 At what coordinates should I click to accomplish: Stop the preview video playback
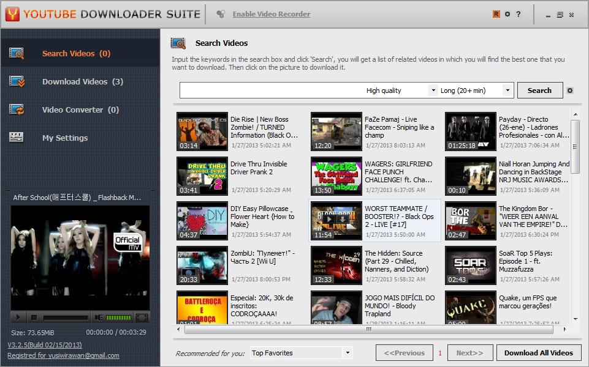point(34,317)
